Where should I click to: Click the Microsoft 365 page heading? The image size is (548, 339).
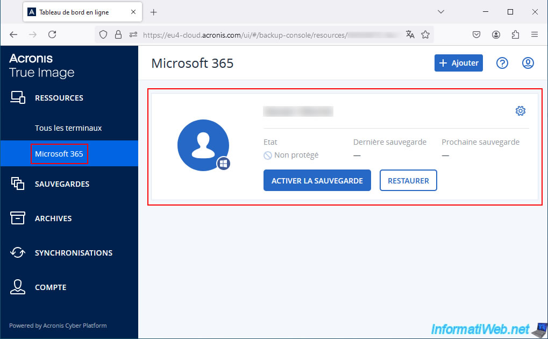pyautogui.click(x=192, y=63)
